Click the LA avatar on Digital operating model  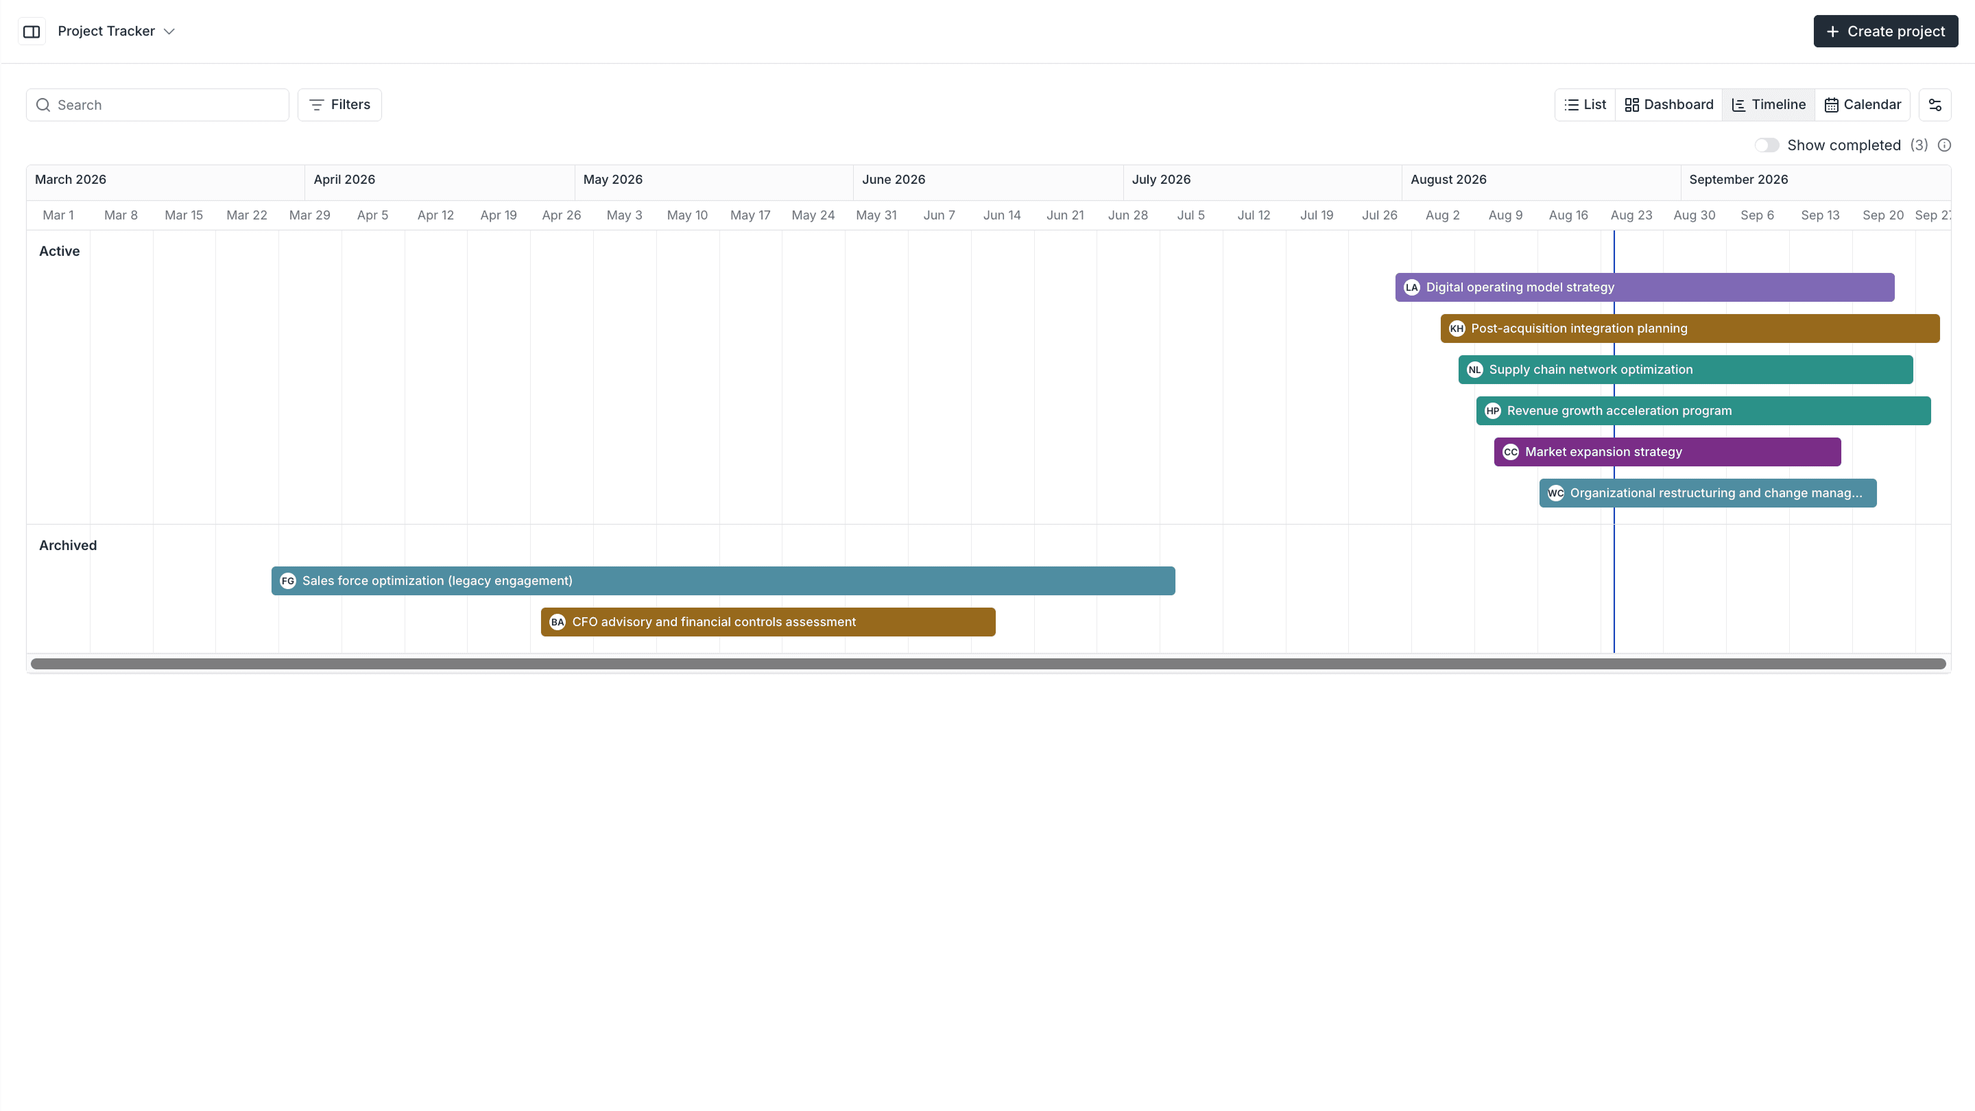(x=1411, y=287)
